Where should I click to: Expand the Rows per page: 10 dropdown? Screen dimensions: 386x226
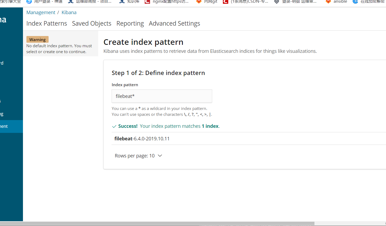coord(138,156)
